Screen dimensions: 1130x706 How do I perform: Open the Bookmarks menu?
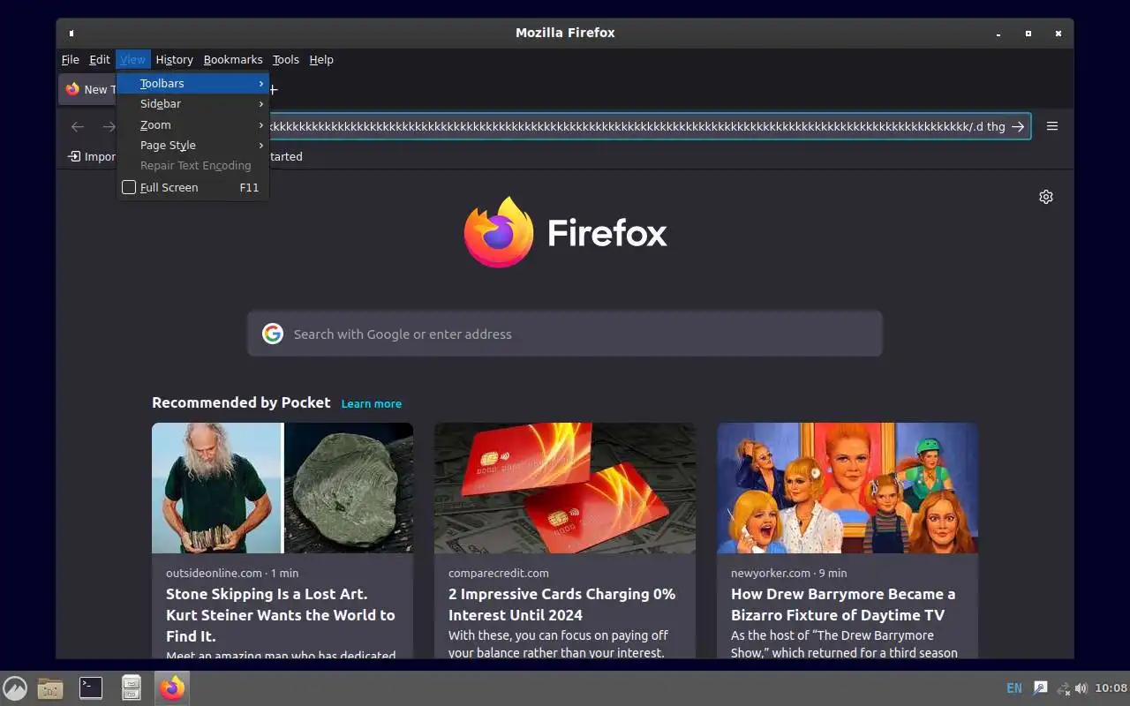[x=233, y=59]
